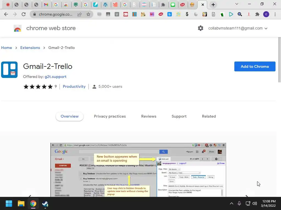This screenshot has width=281, height=210.
Task: Click the dollar sign extension icon
Action: pos(187,14)
